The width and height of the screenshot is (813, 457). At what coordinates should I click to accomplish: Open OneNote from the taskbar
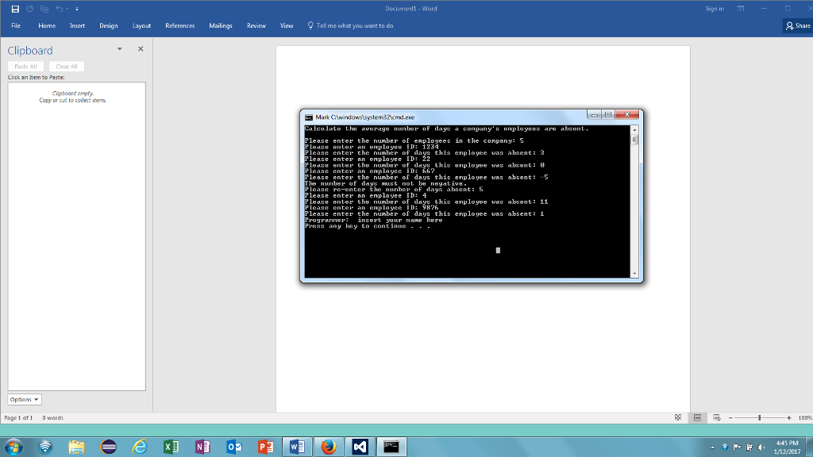coord(202,446)
